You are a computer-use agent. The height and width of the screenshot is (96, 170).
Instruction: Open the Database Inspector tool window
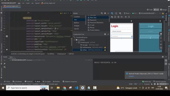pyautogui.click(x=70, y=82)
